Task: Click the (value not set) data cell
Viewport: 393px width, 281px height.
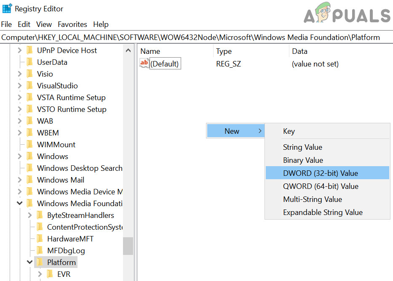Action: [x=315, y=64]
